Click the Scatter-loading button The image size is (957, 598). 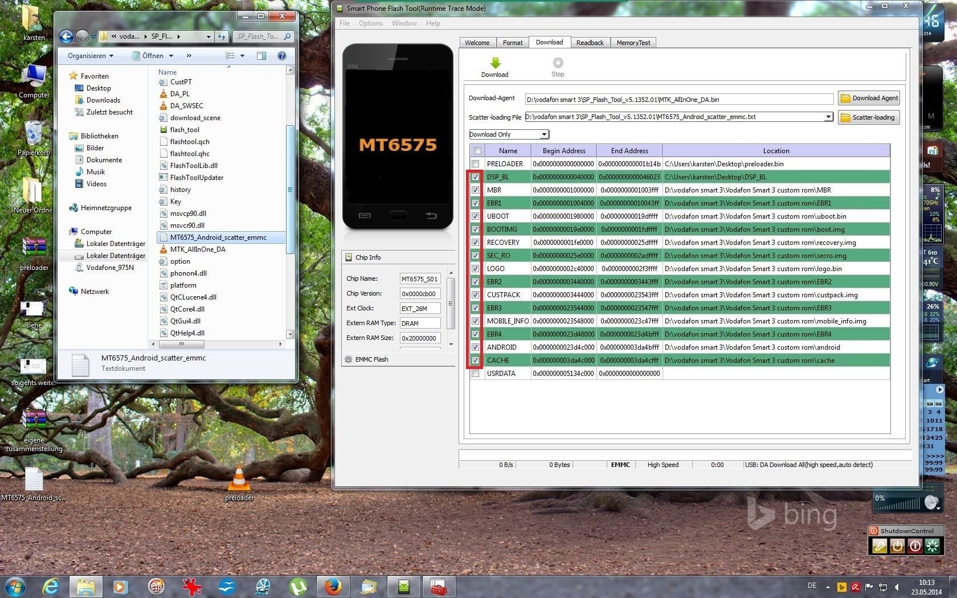(x=869, y=117)
